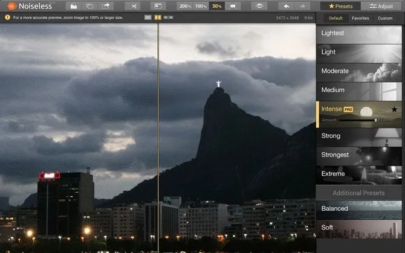The width and height of the screenshot is (405, 253).
Task: Open the Custom presets tab
Action: [385, 18]
